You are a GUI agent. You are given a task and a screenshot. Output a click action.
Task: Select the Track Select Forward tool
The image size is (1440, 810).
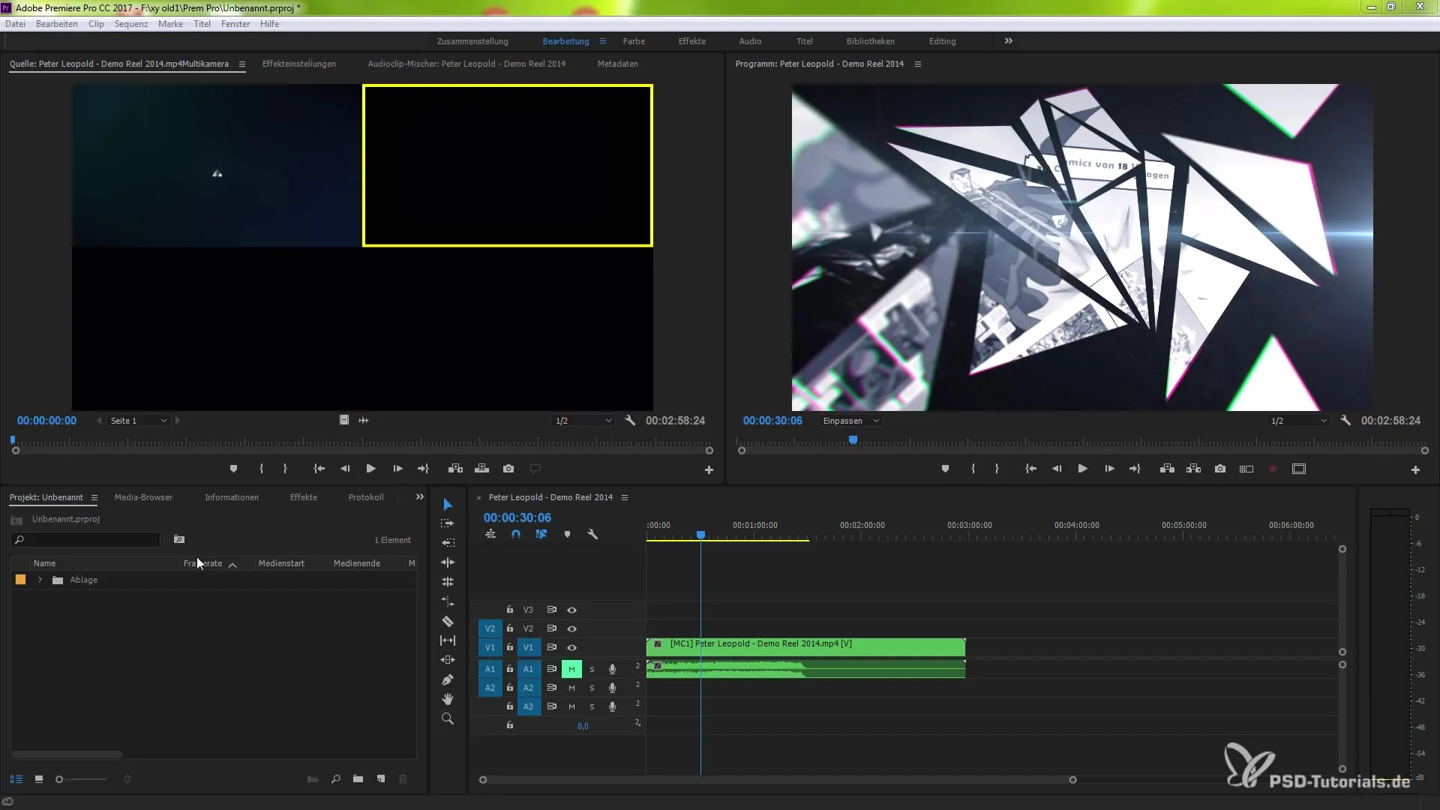(x=448, y=523)
